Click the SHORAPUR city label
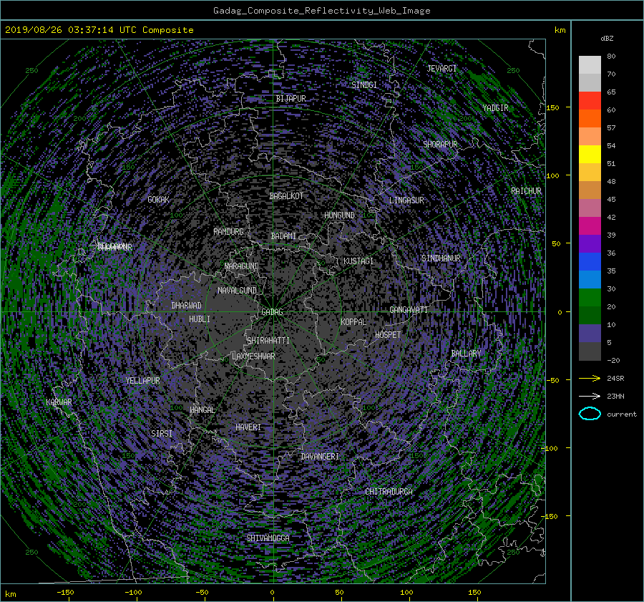The image size is (644, 602). point(440,145)
